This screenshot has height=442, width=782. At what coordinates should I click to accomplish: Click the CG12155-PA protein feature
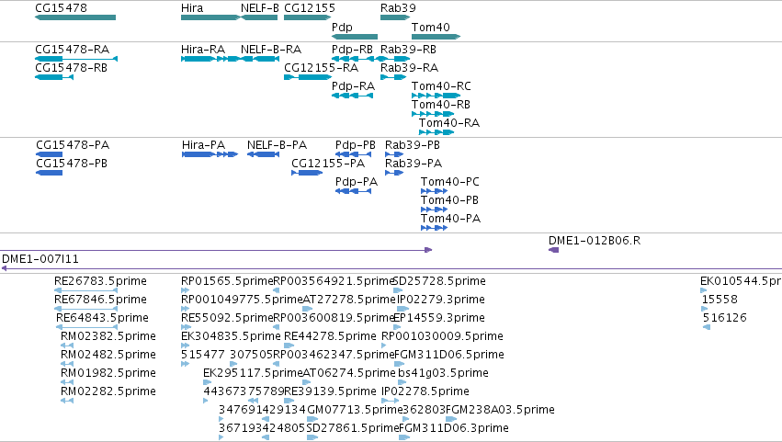point(307,173)
